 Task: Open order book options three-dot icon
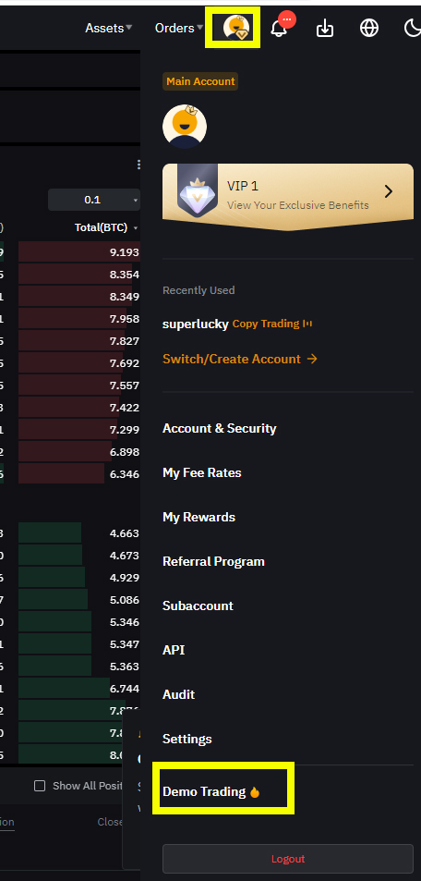pos(138,165)
